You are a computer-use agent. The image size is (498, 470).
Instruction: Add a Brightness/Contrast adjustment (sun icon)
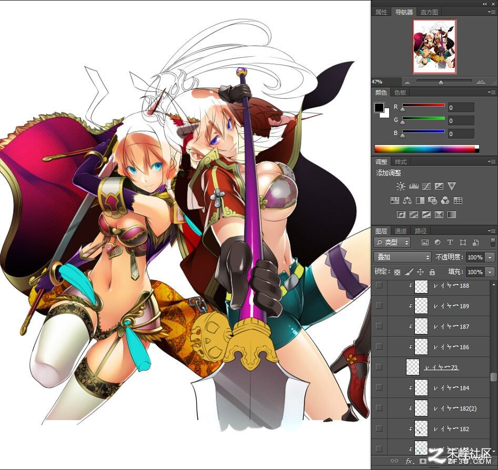pyautogui.click(x=401, y=186)
